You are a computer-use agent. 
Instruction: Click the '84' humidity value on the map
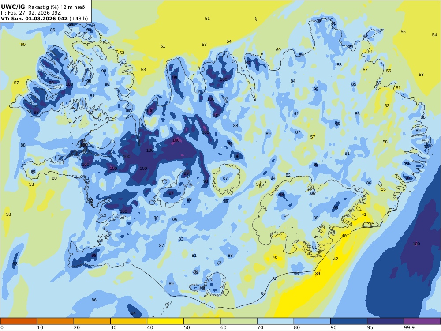click(293, 81)
